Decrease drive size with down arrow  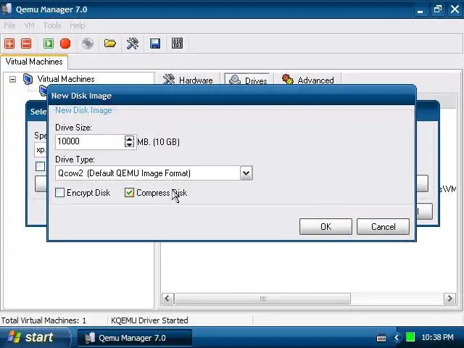tap(129, 144)
